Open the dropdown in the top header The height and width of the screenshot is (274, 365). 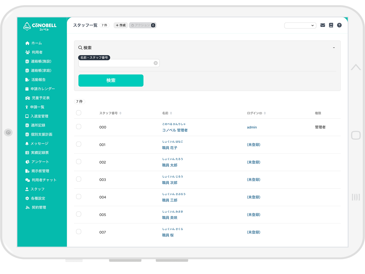300,25
